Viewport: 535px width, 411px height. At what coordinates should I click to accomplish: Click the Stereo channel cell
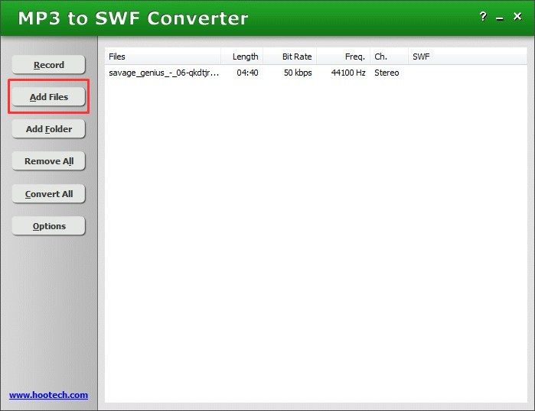tap(387, 73)
